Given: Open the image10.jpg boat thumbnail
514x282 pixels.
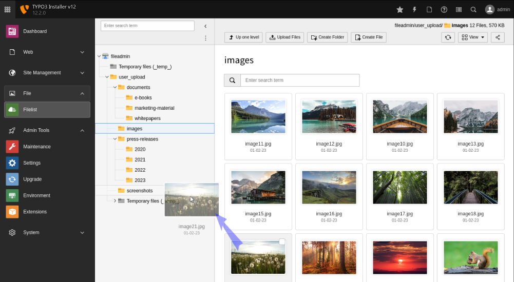Looking at the screenshot, I should (399, 116).
